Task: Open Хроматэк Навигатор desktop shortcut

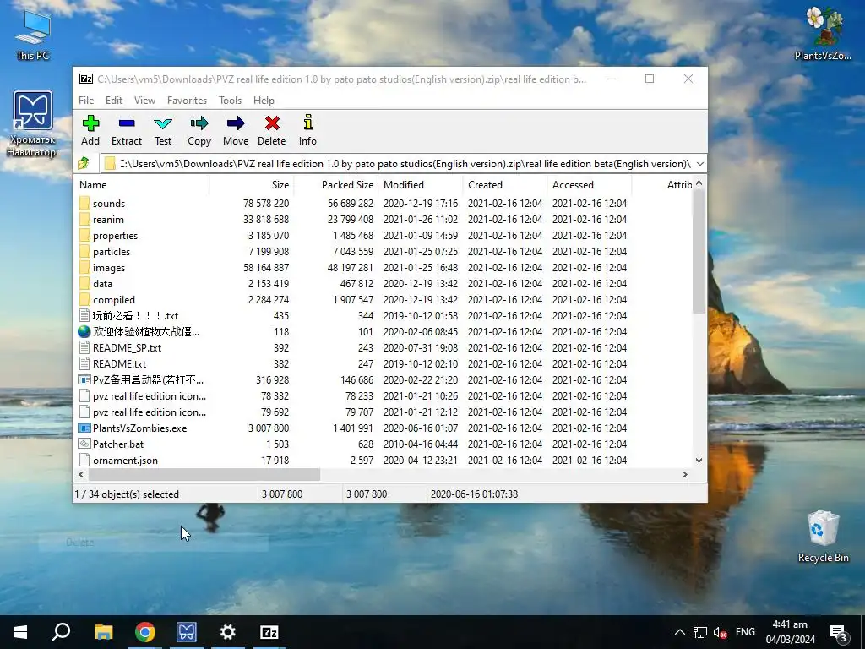Action: click(x=32, y=124)
